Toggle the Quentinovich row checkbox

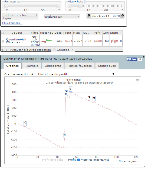3,41
